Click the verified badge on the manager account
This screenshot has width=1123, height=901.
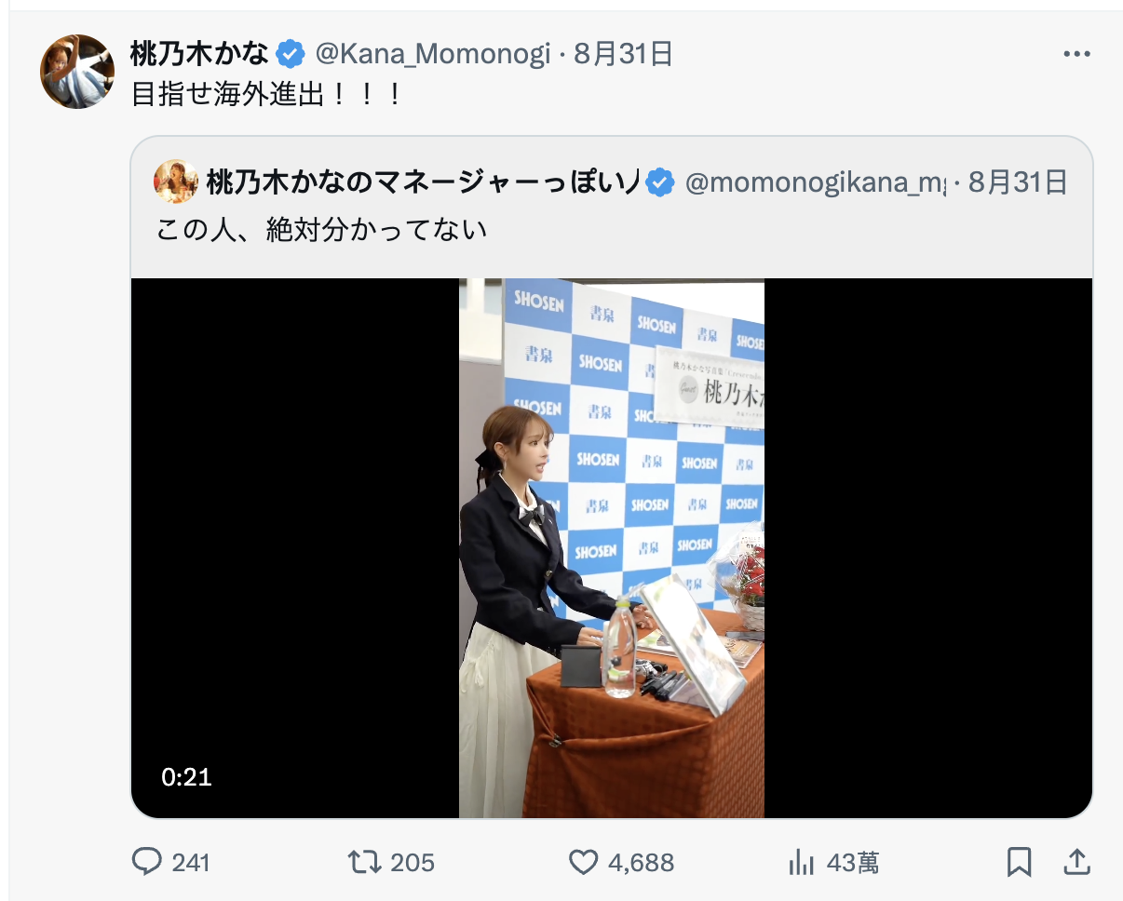pyautogui.click(x=661, y=183)
